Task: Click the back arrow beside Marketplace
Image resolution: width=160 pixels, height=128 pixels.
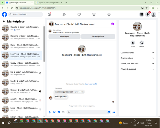Action: tap(4, 21)
